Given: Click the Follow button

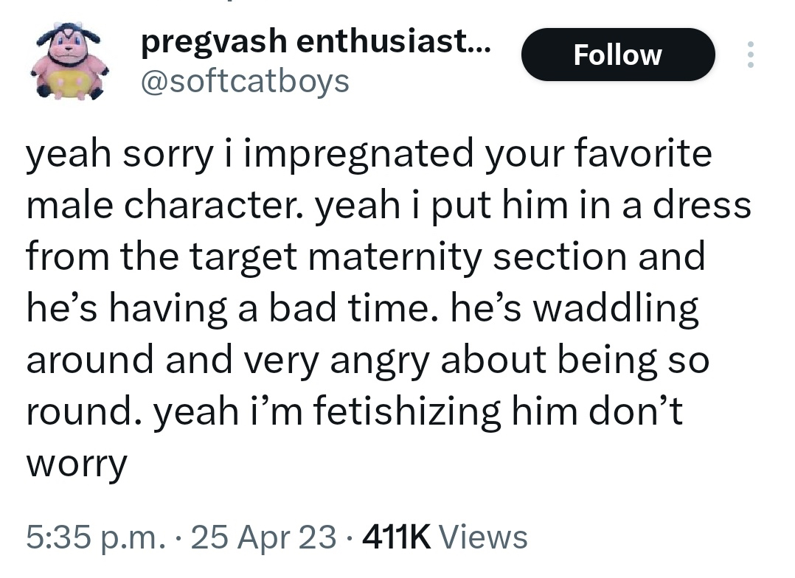Looking at the screenshot, I should (x=617, y=55).
